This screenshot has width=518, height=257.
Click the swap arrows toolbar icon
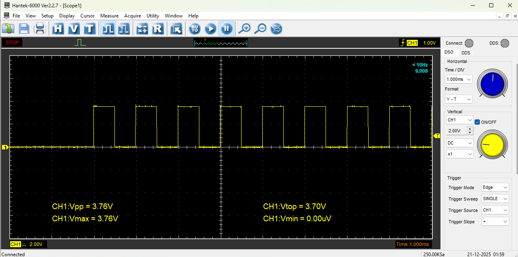point(276,29)
